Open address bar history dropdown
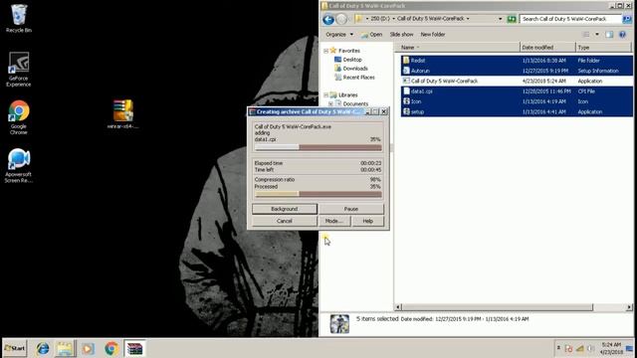The width and height of the screenshot is (637, 358). point(500,19)
